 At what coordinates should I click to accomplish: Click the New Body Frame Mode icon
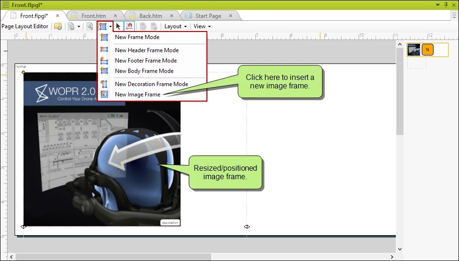click(104, 71)
